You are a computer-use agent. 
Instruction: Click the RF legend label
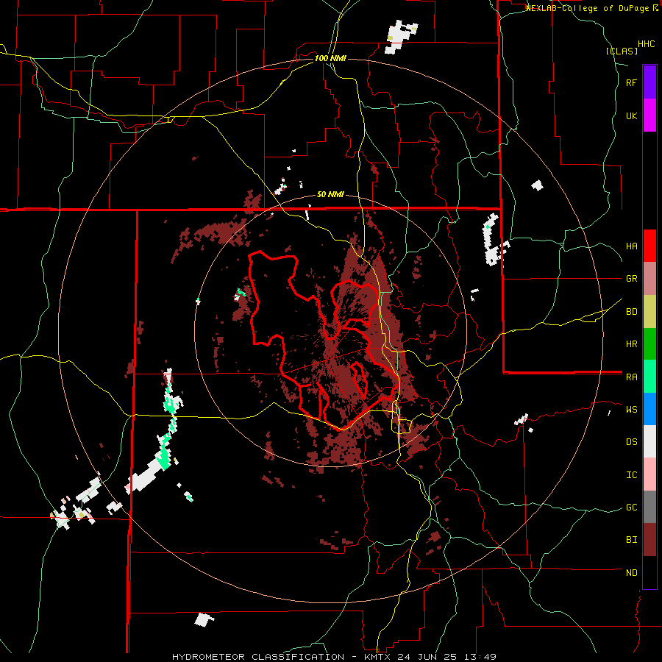tap(632, 82)
